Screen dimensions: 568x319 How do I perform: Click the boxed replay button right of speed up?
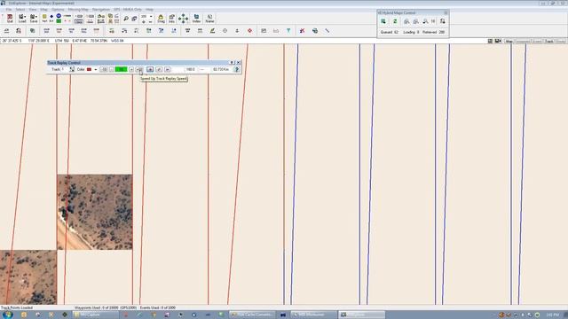click(150, 69)
